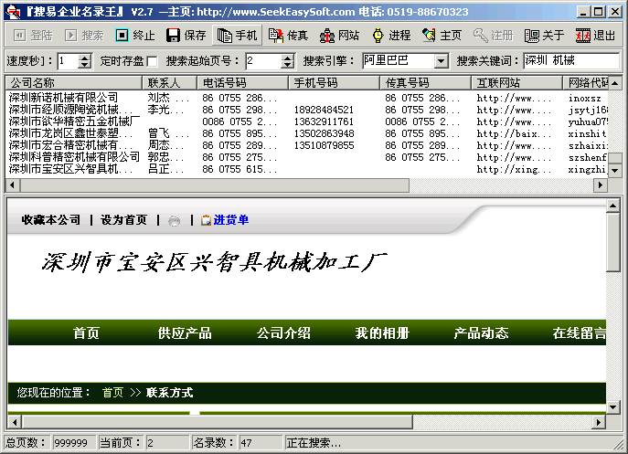
Task: Click the 设为首页 link
Action: tap(123, 220)
